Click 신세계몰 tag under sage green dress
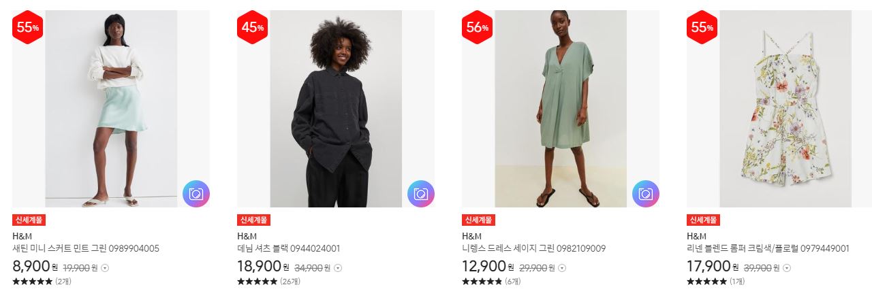 (x=478, y=220)
